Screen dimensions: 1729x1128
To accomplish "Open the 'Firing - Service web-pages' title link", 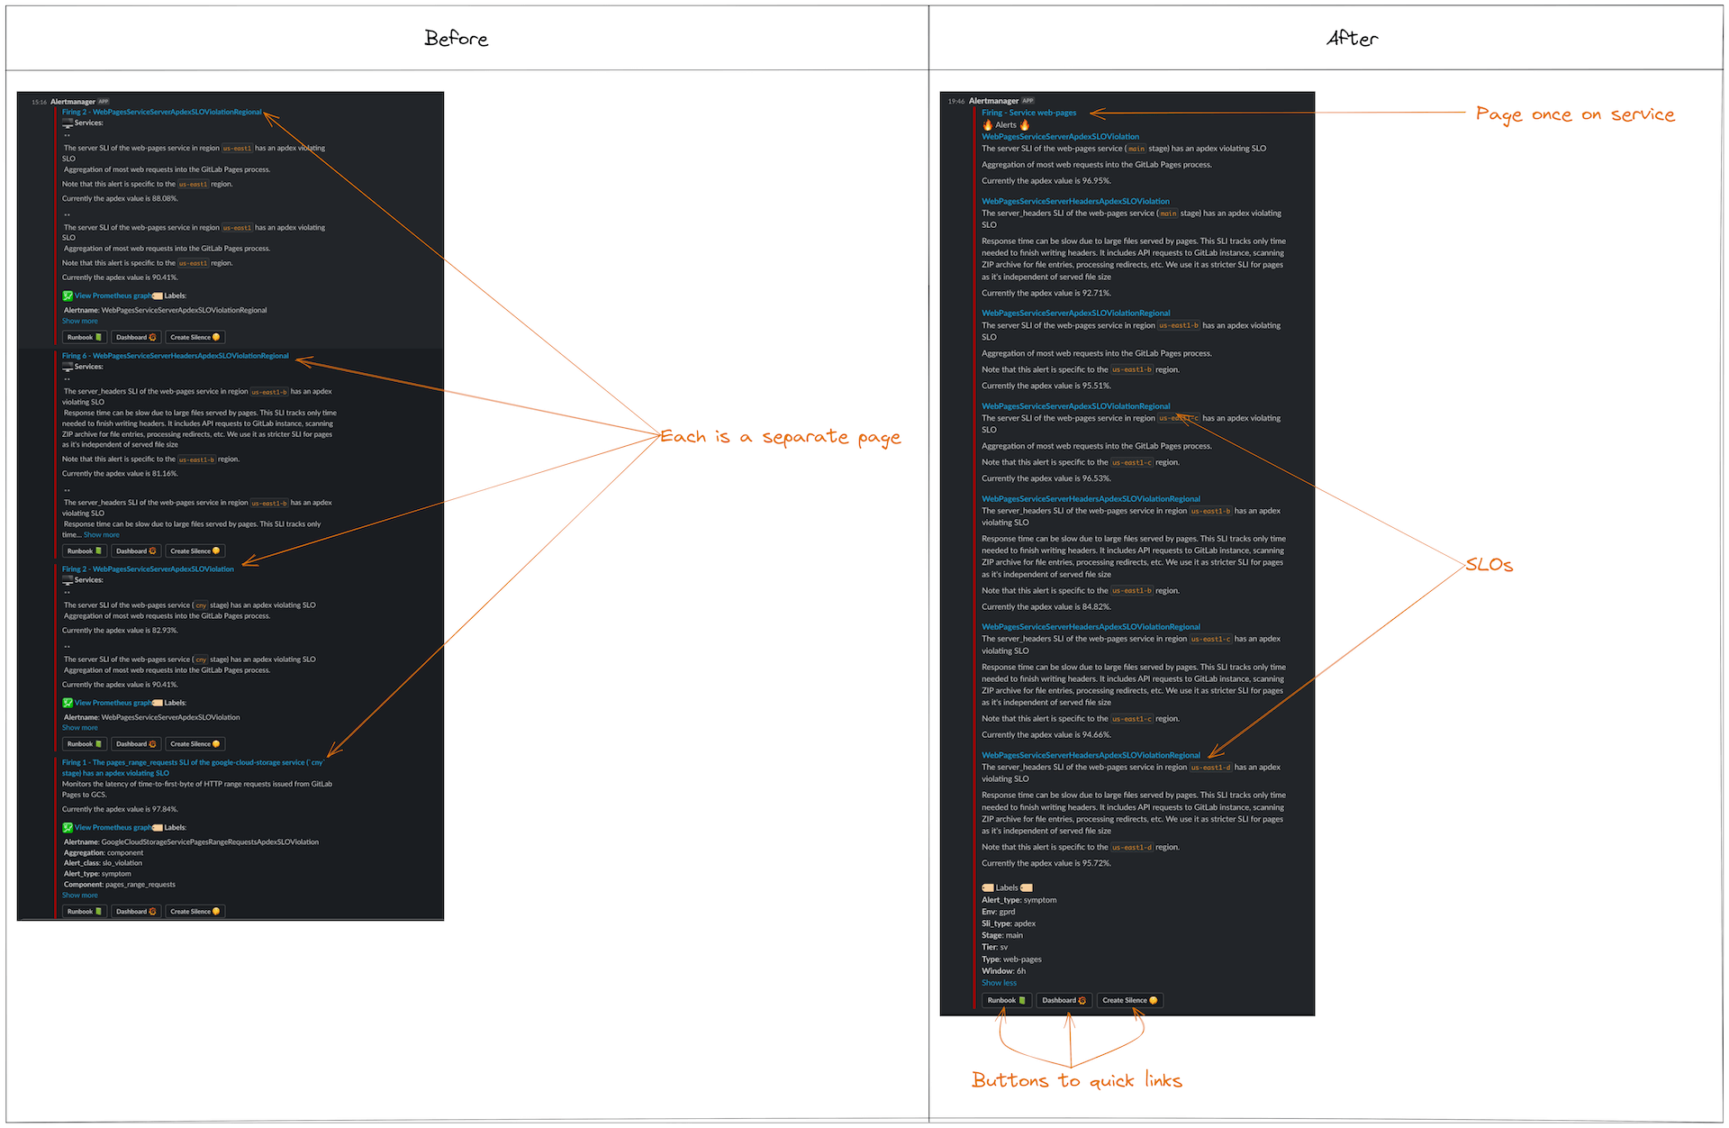I will [x=1028, y=113].
